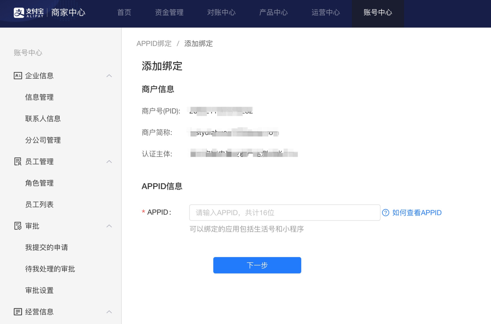Click the Alipay logo icon
Screen dimensions: 491x324
tap(19, 12)
